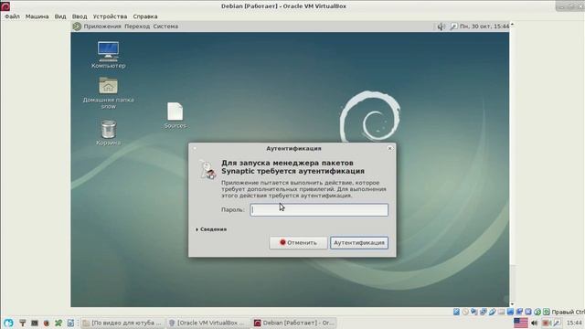This screenshot has width=585, height=329.
Task: Click the red tray icon beside volume
Action: tap(546, 323)
